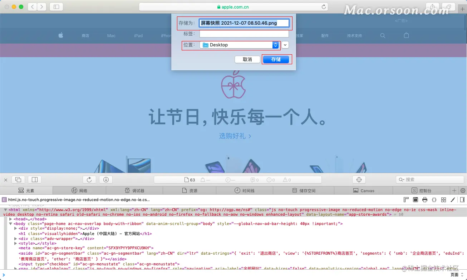Open the 配件 navigation link
Image resolution: width=467 pixels, height=280 pixels.
pyautogui.click(x=325, y=36)
